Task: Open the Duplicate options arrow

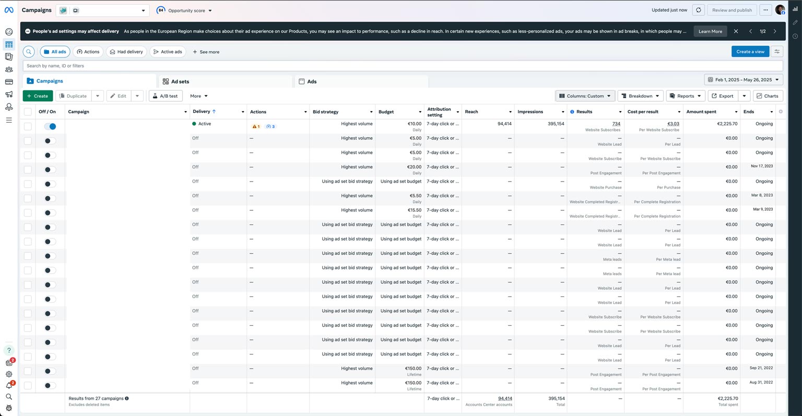Action: click(98, 96)
